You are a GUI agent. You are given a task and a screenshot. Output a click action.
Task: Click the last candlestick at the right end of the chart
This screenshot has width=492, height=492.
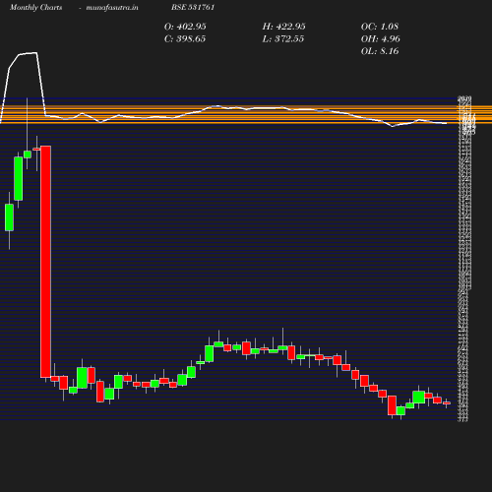[447, 403]
